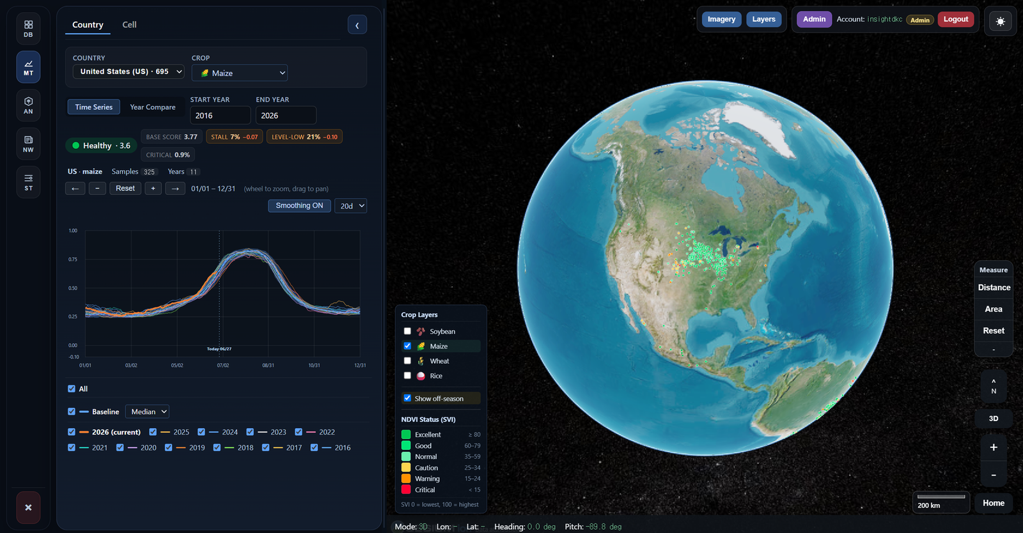
Task: Uncheck the All series checkbox
Action: point(72,389)
